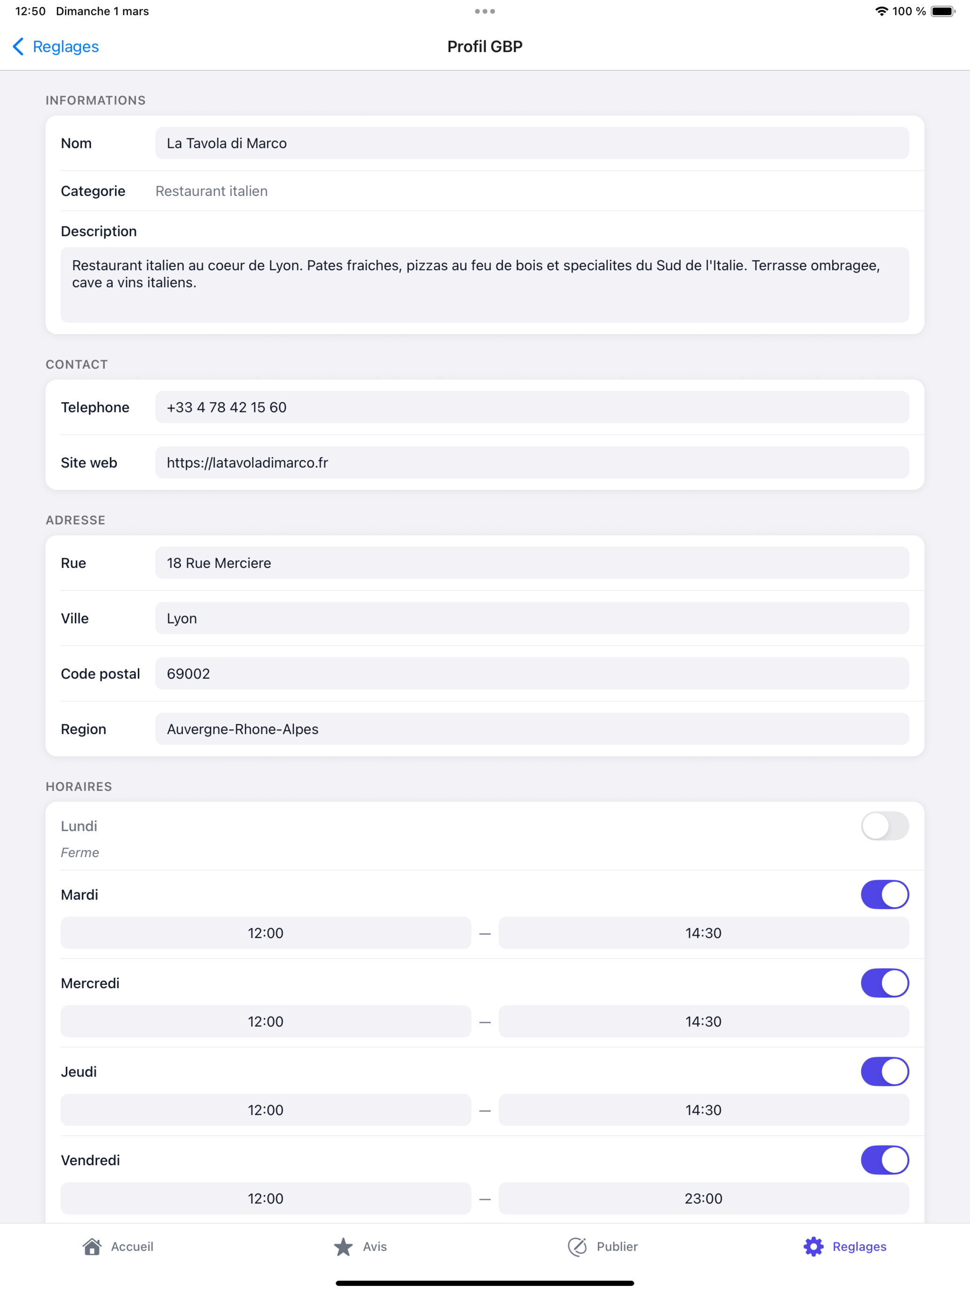Viewport: 970px width, 1293px height.
Task: Open the Mardi opening time picker showing 12:00
Action: pyautogui.click(x=266, y=934)
